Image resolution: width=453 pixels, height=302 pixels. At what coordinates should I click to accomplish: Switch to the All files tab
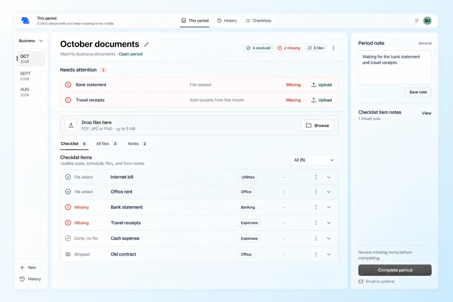[107, 144]
